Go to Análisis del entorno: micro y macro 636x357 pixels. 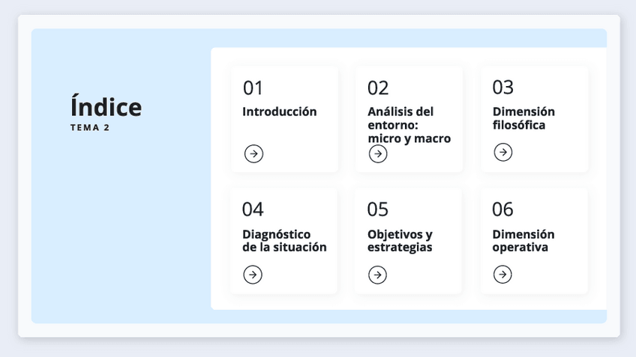click(x=409, y=125)
